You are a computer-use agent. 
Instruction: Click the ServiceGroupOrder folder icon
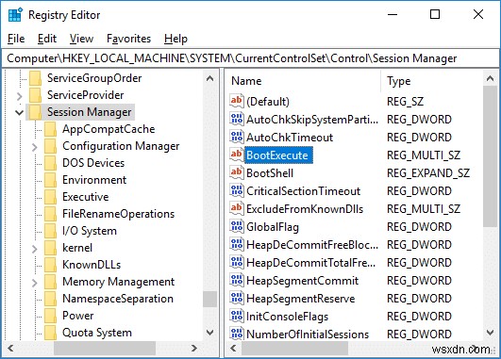(35, 78)
